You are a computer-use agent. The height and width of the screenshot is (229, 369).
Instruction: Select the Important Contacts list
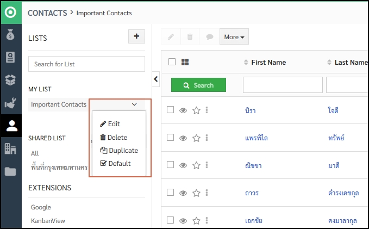[x=59, y=104]
